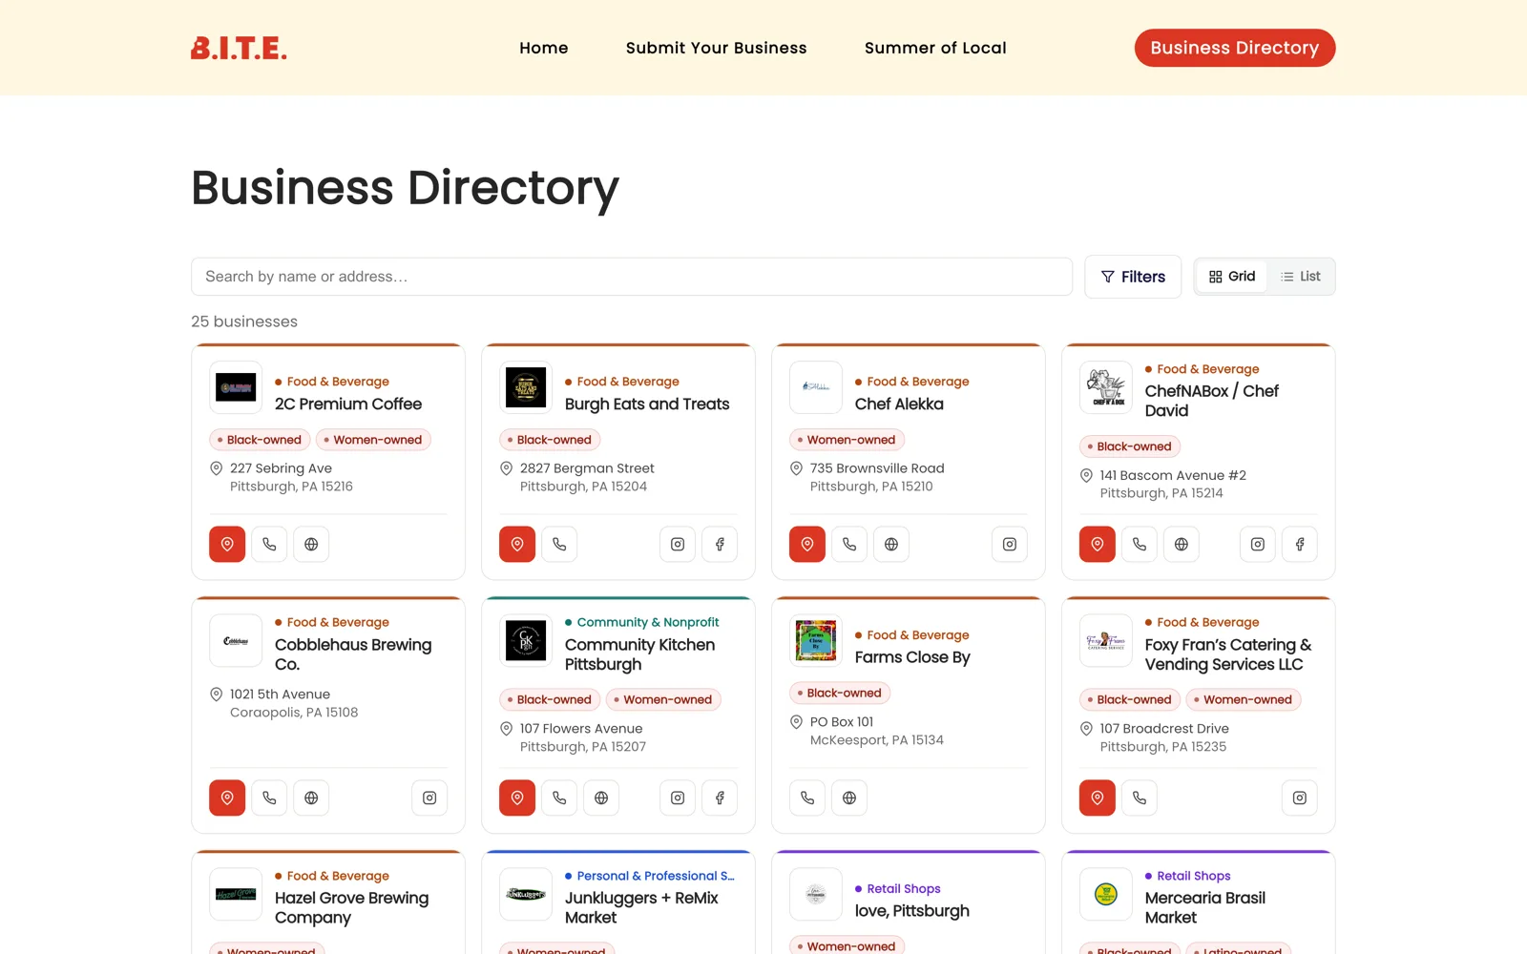Open Chef Alekka Instagram icon
The width and height of the screenshot is (1527, 954).
click(x=1010, y=544)
